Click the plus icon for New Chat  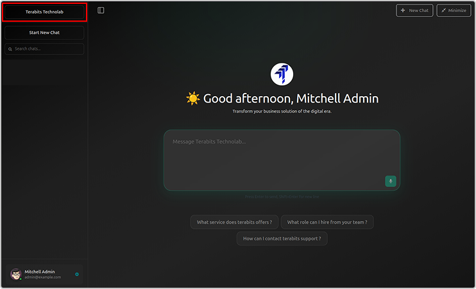coord(403,10)
